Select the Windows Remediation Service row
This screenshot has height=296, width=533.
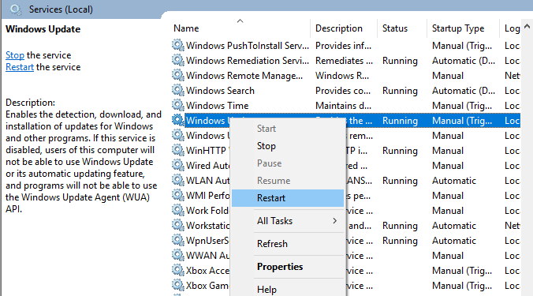[345, 60]
